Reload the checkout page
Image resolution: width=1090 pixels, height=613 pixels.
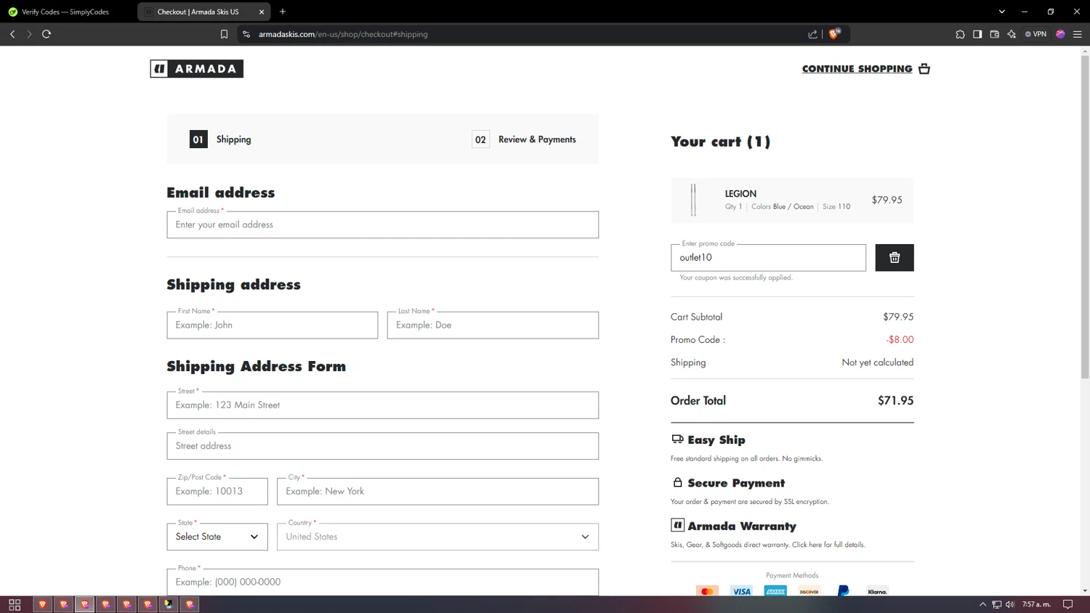pyautogui.click(x=47, y=34)
